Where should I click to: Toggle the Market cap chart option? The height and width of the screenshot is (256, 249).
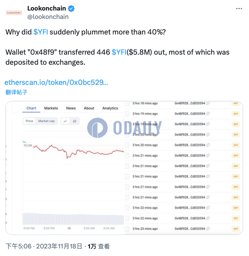46,121
